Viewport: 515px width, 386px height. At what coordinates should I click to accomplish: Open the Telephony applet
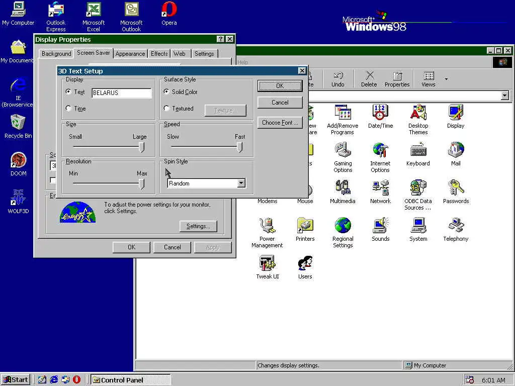point(456,230)
